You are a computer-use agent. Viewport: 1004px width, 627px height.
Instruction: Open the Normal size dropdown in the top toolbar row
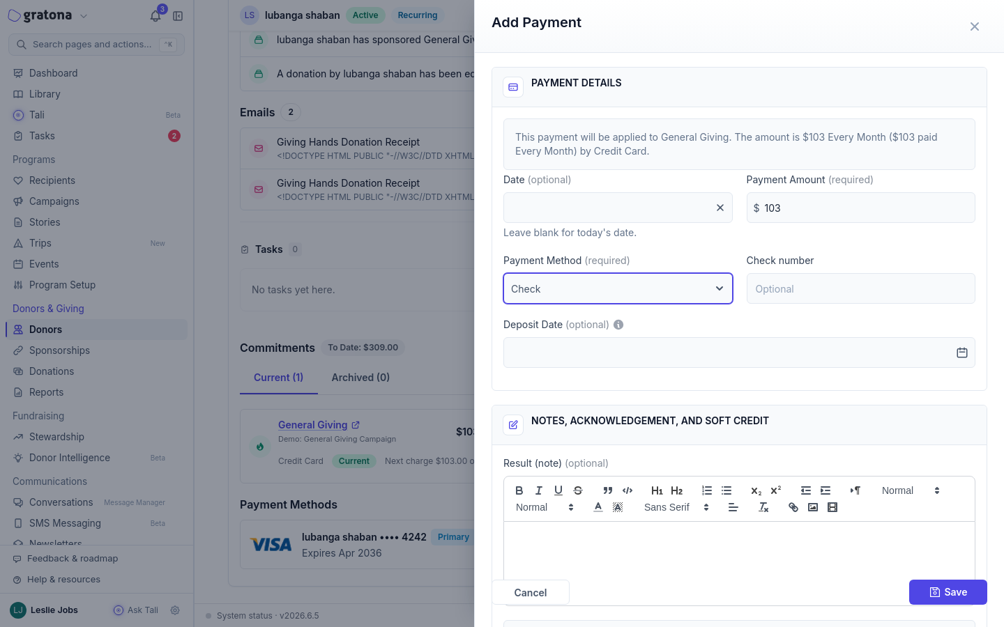(x=911, y=490)
